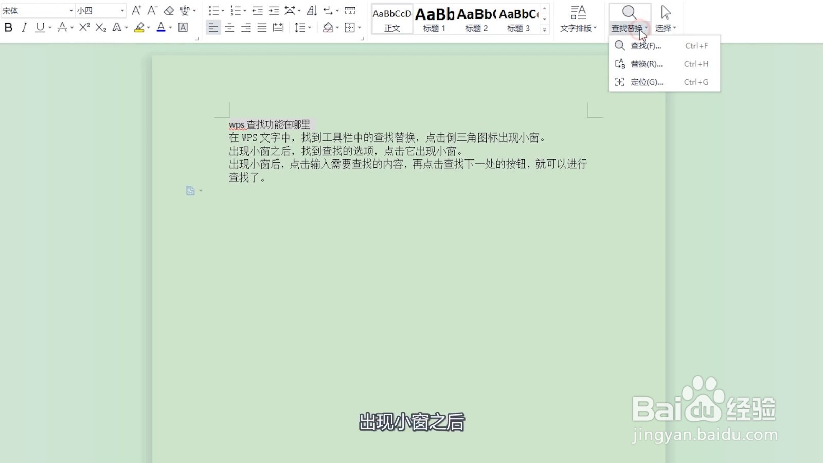Viewport: 823px width, 463px height.
Task: Apply distributed alignment
Action: point(278,28)
